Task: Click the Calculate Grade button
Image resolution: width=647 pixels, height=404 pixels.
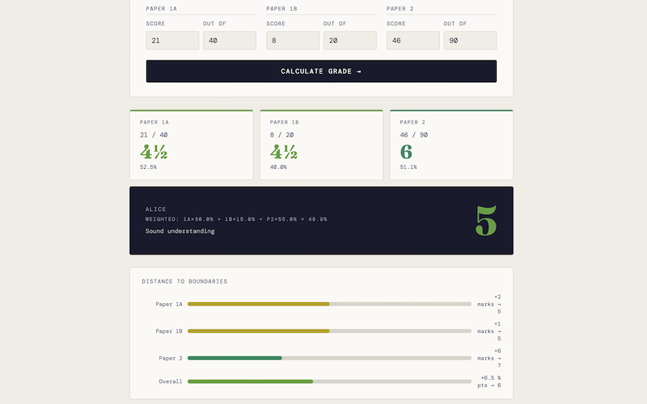Action: point(321,71)
